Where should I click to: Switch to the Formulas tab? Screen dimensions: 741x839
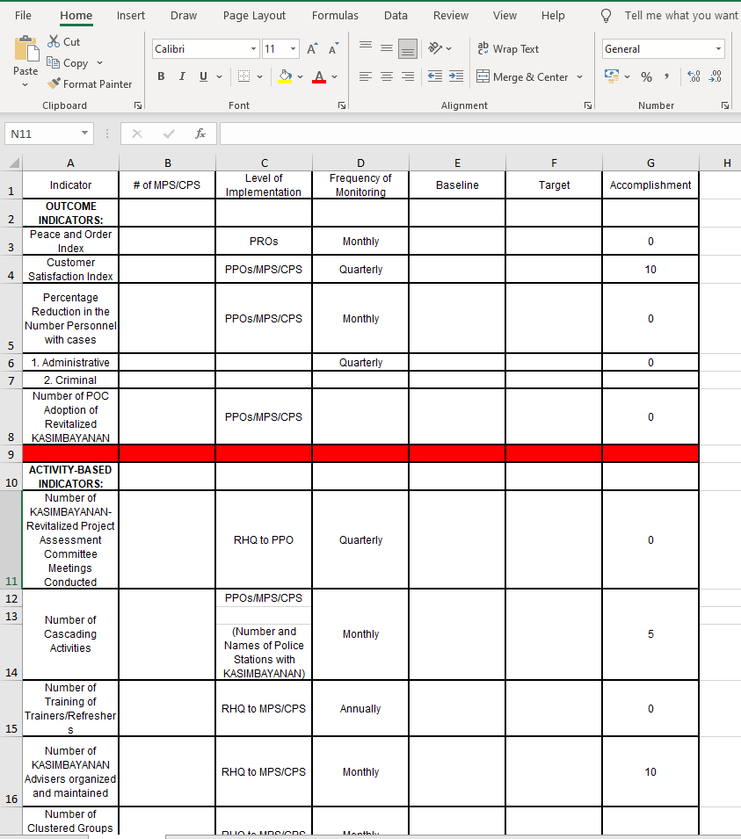335,16
